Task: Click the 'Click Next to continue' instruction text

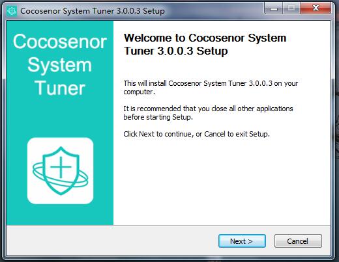Action: 196,134
